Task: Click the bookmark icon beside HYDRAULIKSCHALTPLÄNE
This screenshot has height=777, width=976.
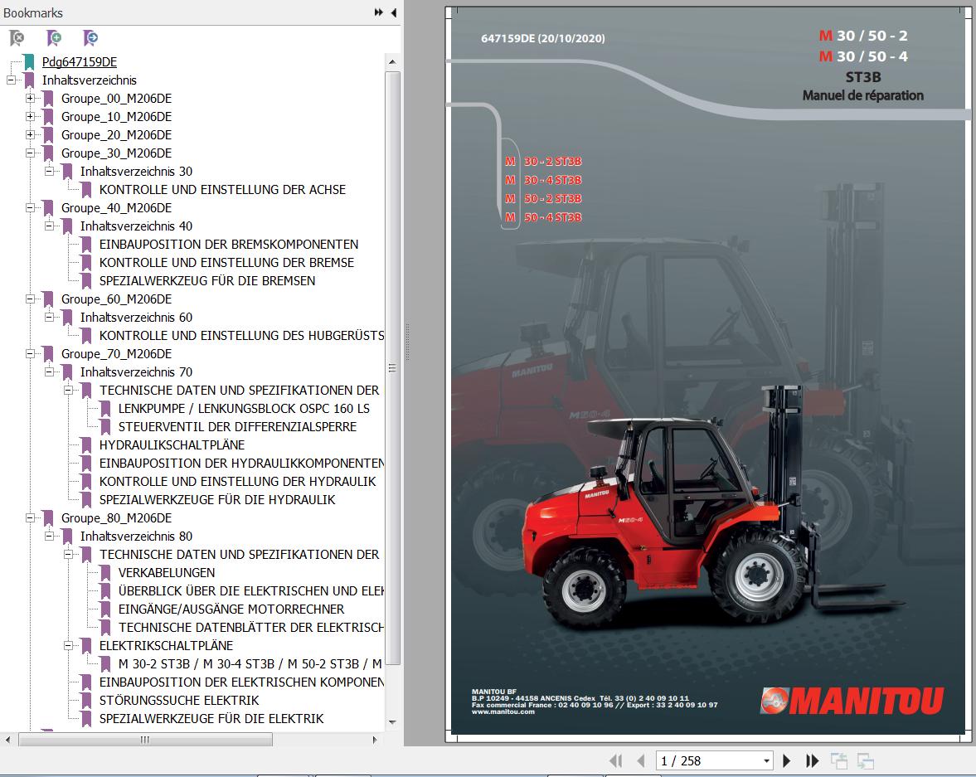Action: pos(86,445)
